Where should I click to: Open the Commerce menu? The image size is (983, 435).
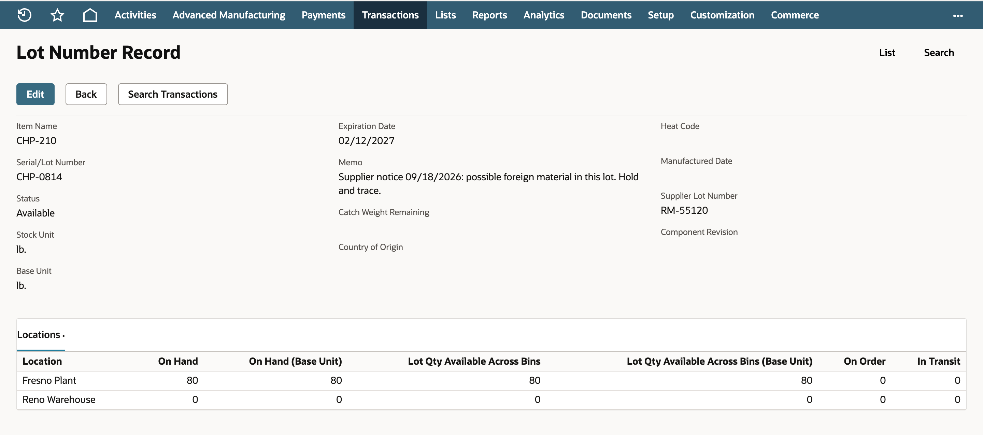[x=795, y=15]
